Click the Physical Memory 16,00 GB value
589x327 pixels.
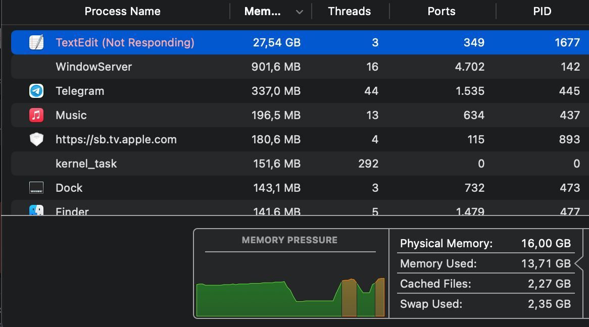[x=546, y=243]
